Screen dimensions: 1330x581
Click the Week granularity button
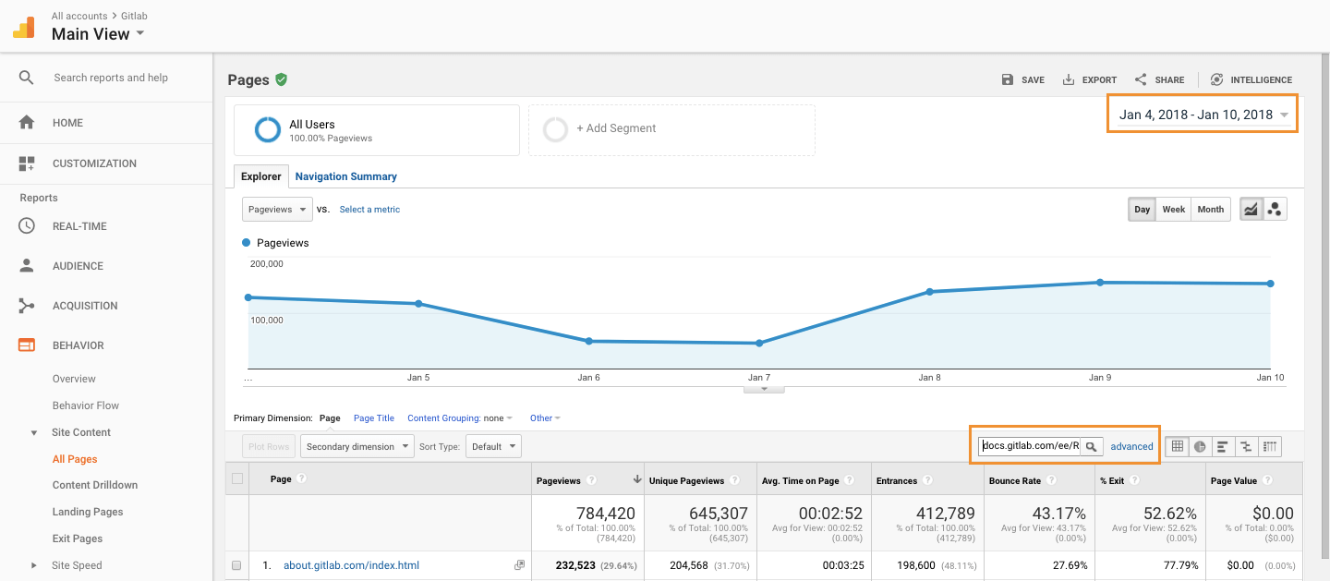[x=1173, y=209]
